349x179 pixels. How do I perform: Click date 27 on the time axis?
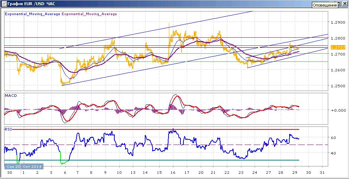coord(268,172)
